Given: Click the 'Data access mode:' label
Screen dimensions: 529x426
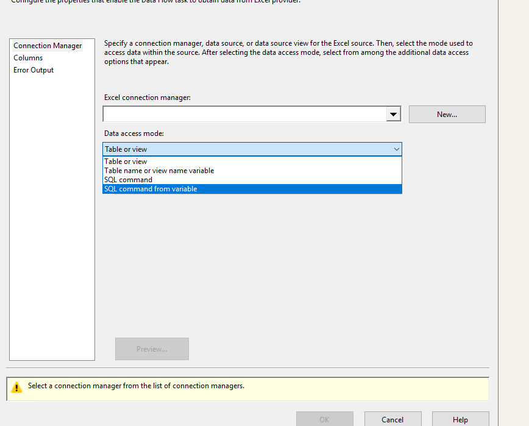Looking at the screenshot, I should click(x=134, y=133).
